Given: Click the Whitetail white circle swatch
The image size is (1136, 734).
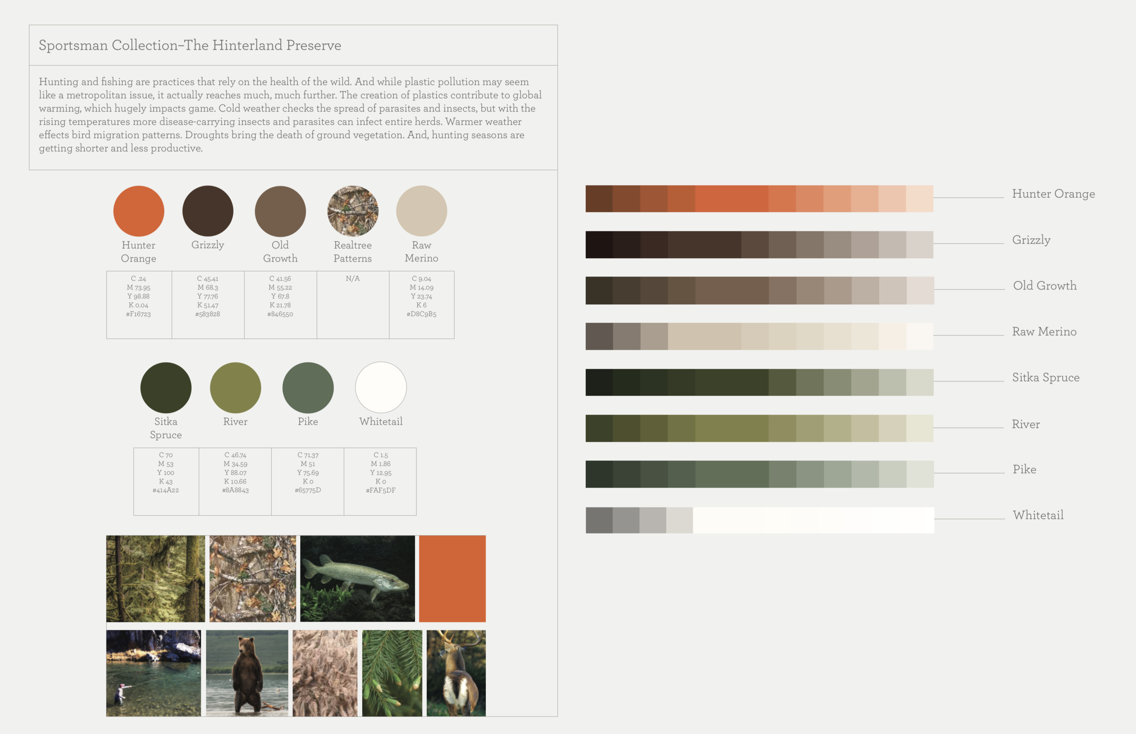Looking at the screenshot, I should pos(381,388).
